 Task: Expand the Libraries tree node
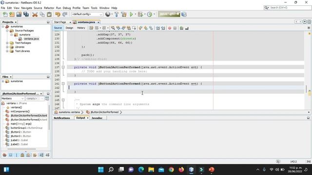click(x=7, y=47)
